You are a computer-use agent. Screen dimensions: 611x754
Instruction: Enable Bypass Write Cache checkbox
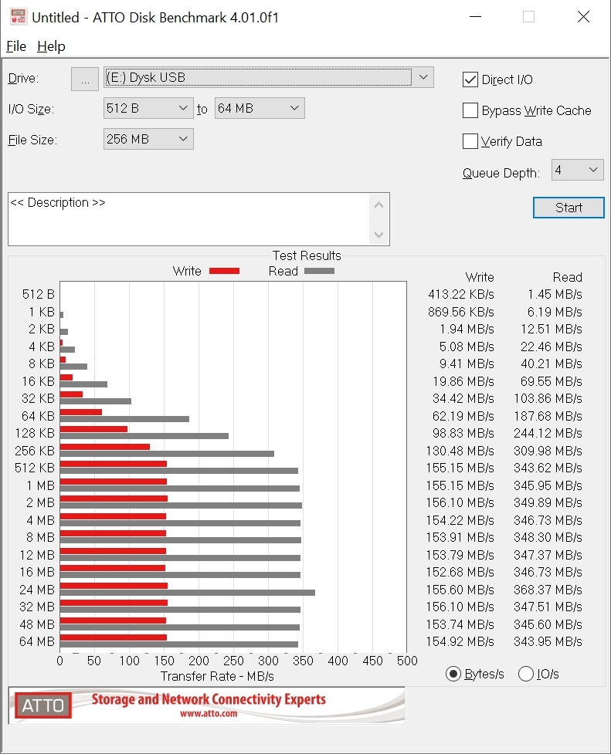click(x=470, y=110)
